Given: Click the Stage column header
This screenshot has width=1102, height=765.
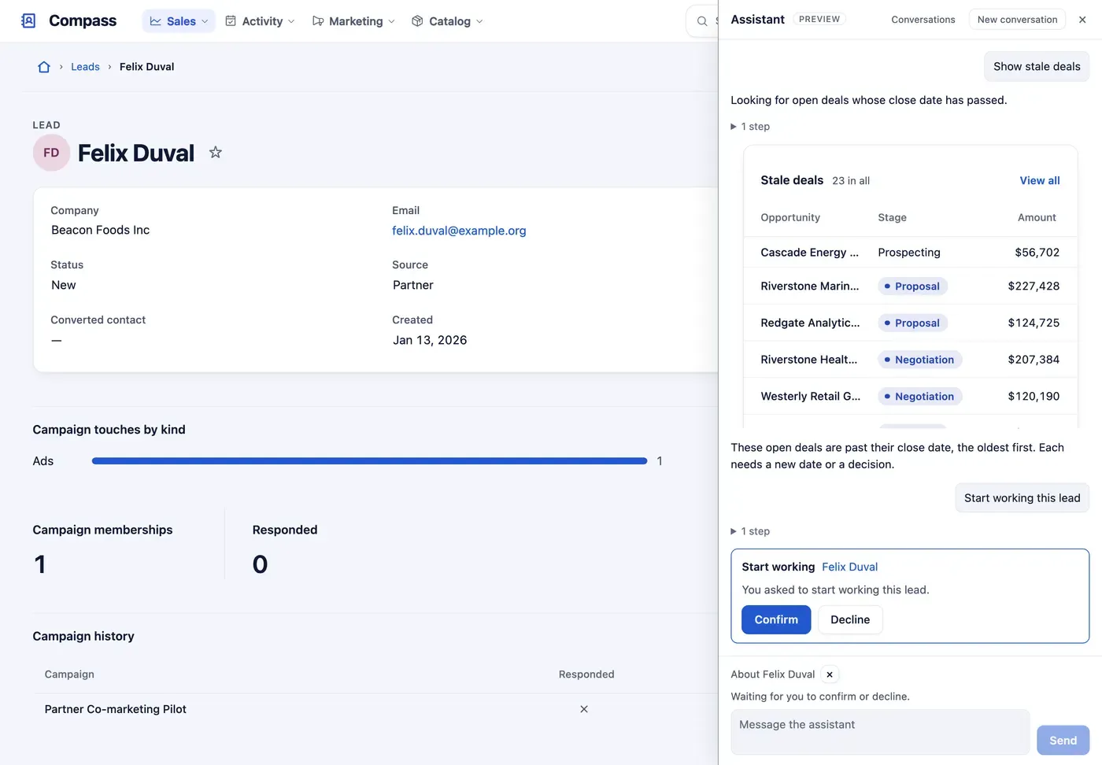Looking at the screenshot, I should (892, 218).
